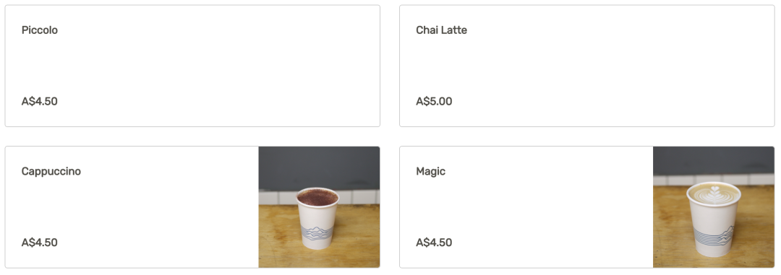The image size is (781, 275).
Task: Click the Magic item name
Action: click(x=430, y=171)
